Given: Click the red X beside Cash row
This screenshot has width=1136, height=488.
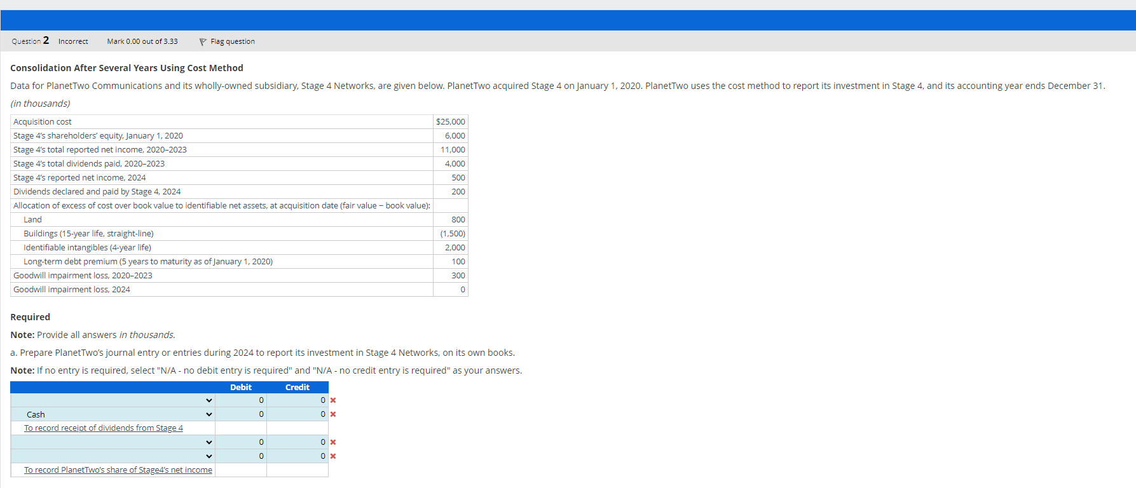Looking at the screenshot, I should (x=333, y=414).
